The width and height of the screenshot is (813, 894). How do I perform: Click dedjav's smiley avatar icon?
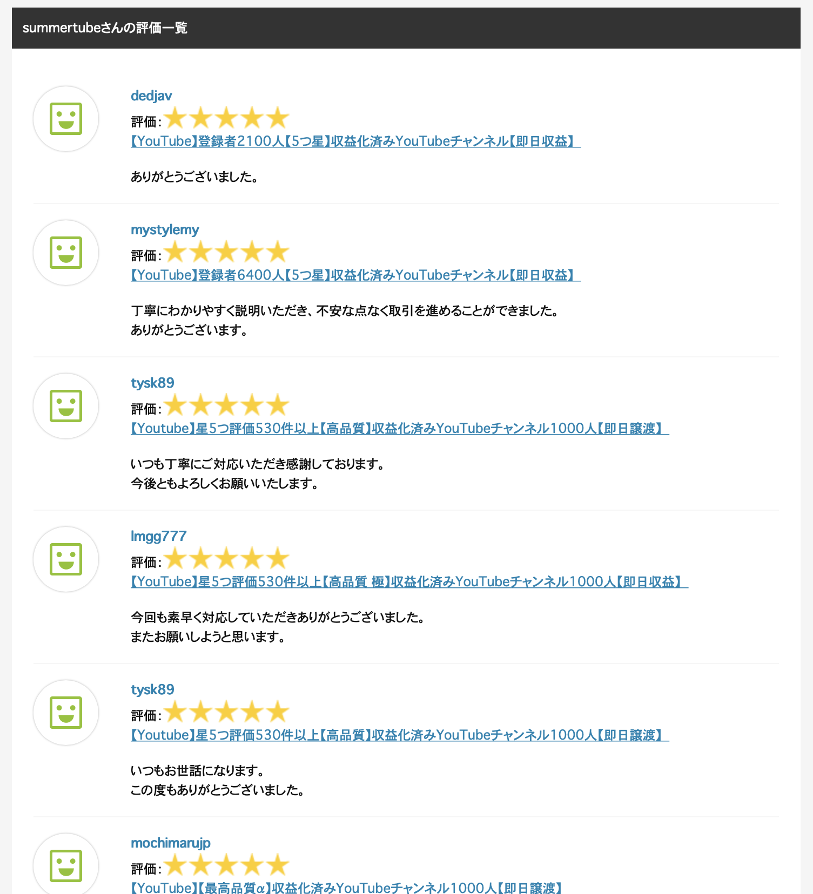coord(66,119)
